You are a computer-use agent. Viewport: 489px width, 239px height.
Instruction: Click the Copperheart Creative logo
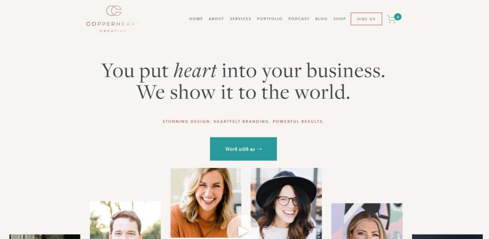113,19
